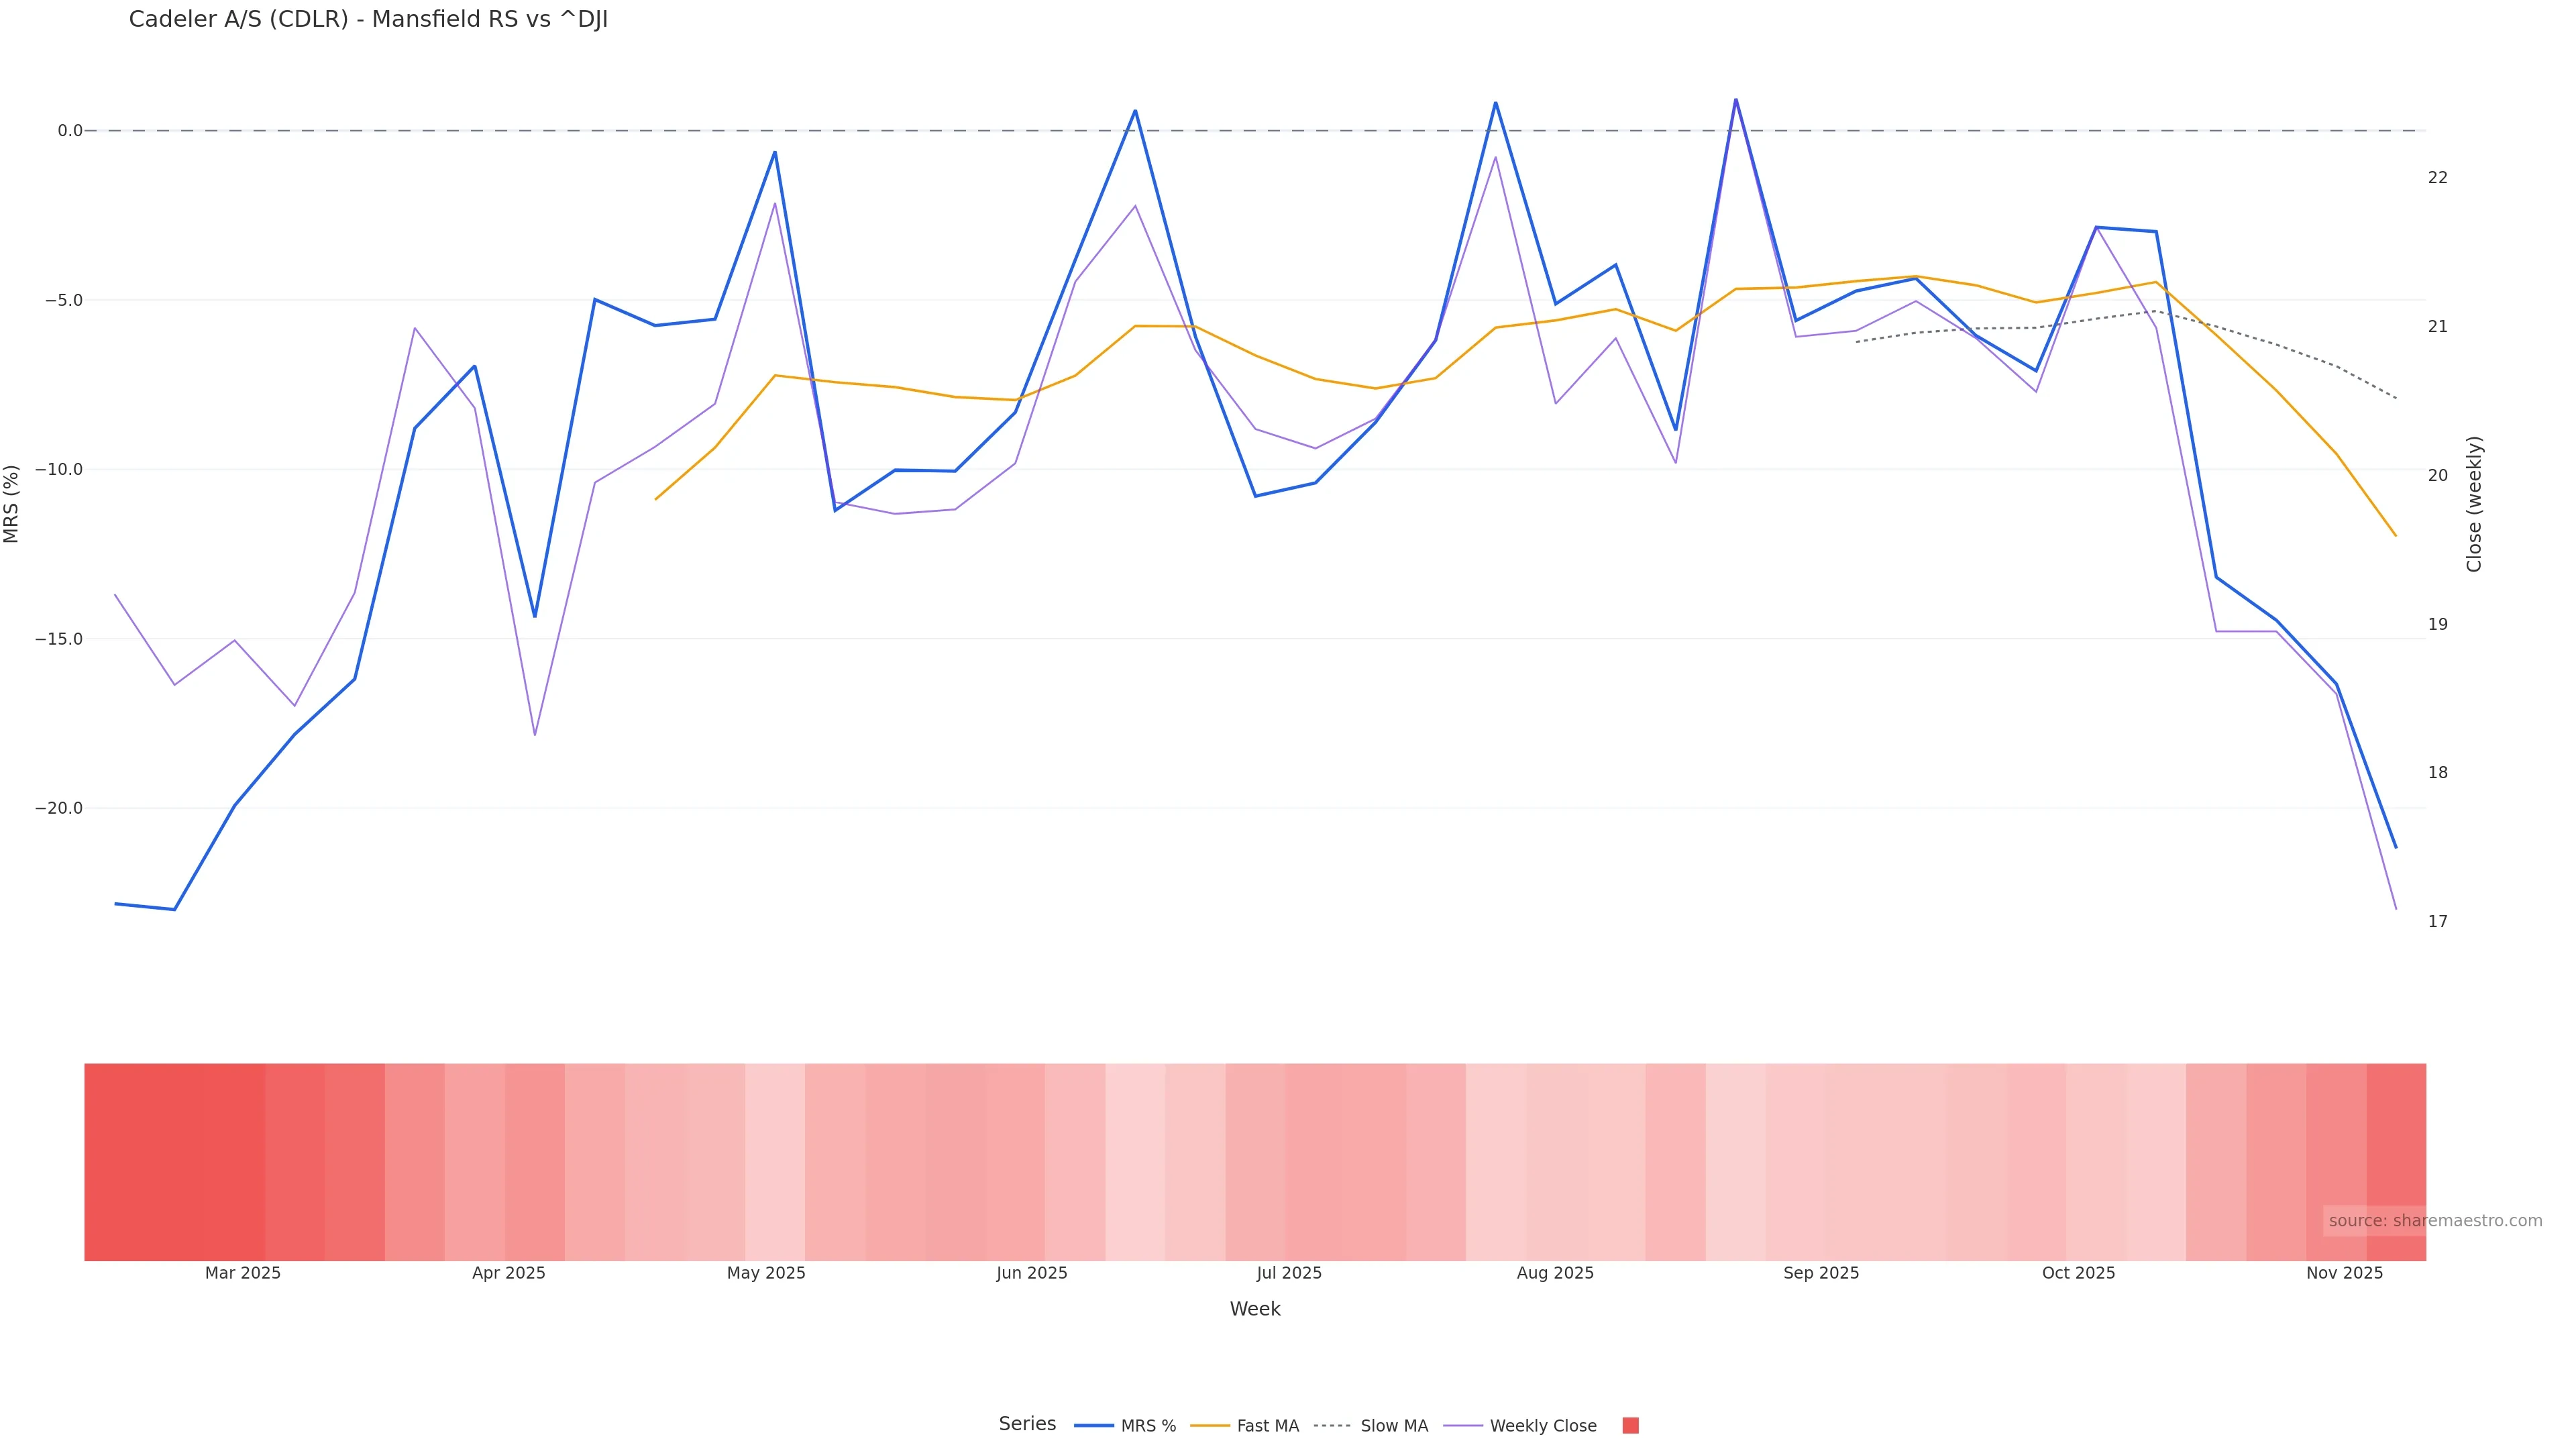2576x1449 pixels.
Task: Click the dotted Slow MA legend line icon
Action: click(1332, 1426)
